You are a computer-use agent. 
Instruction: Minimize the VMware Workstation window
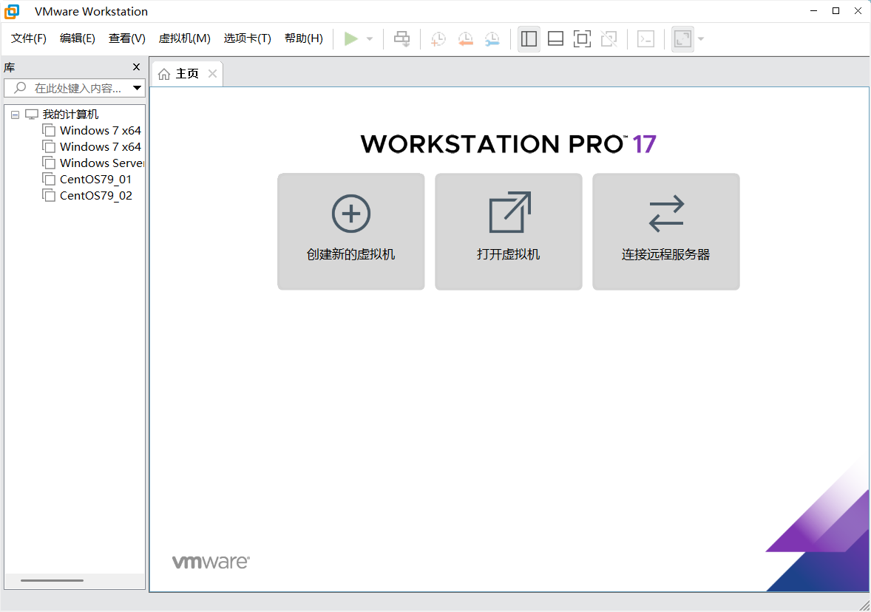point(814,11)
